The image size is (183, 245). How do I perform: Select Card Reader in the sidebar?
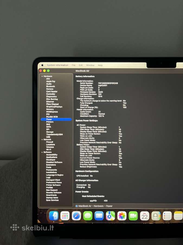[x=52, y=91]
